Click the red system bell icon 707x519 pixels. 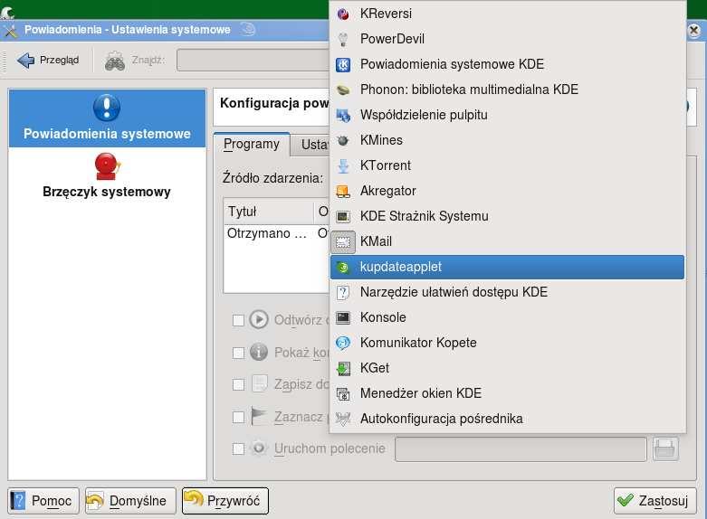(107, 165)
